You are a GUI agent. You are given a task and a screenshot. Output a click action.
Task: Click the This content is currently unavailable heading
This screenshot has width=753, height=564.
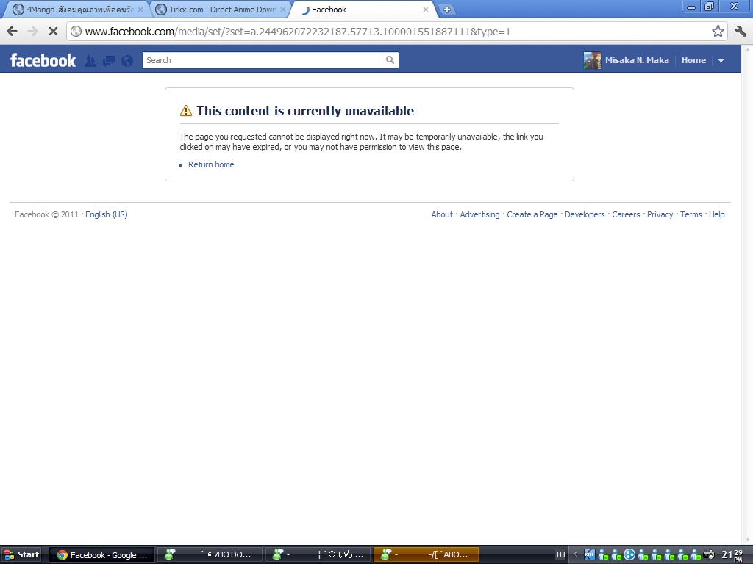305,111
